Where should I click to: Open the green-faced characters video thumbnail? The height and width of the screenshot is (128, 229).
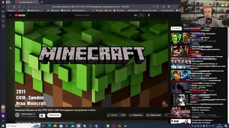coord(181,38)
